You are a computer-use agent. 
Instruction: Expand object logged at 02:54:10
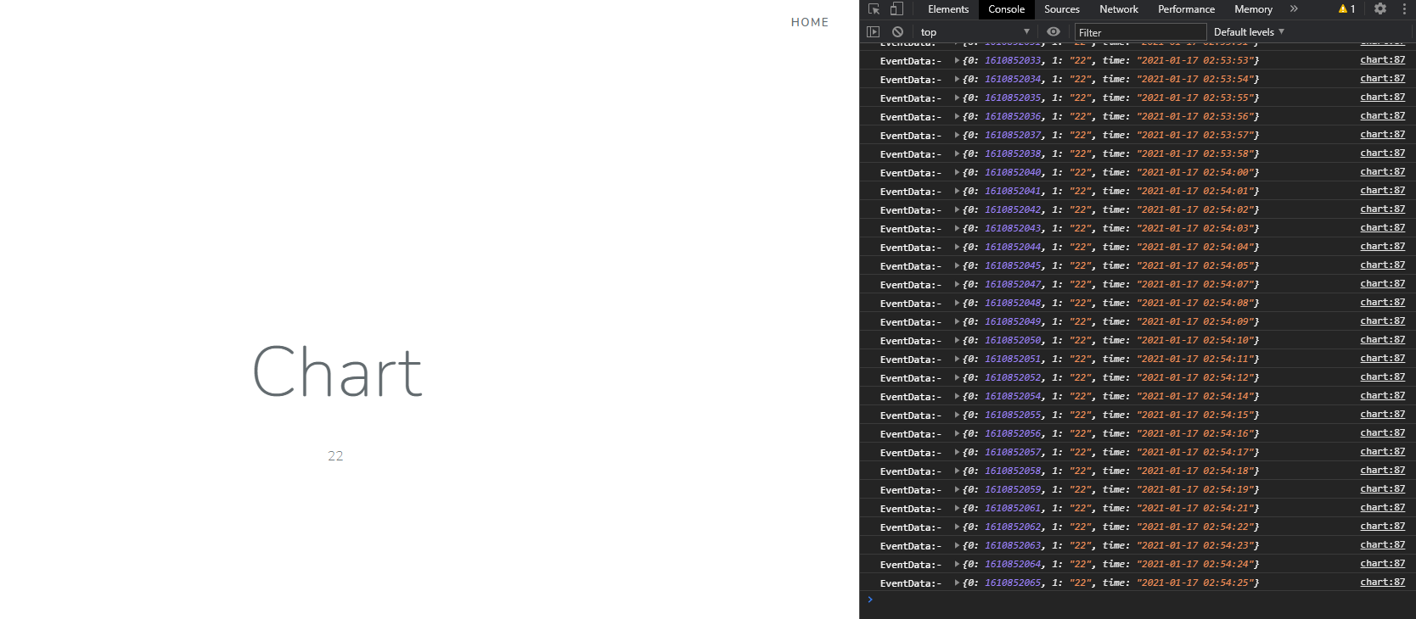tap(957, 341)
